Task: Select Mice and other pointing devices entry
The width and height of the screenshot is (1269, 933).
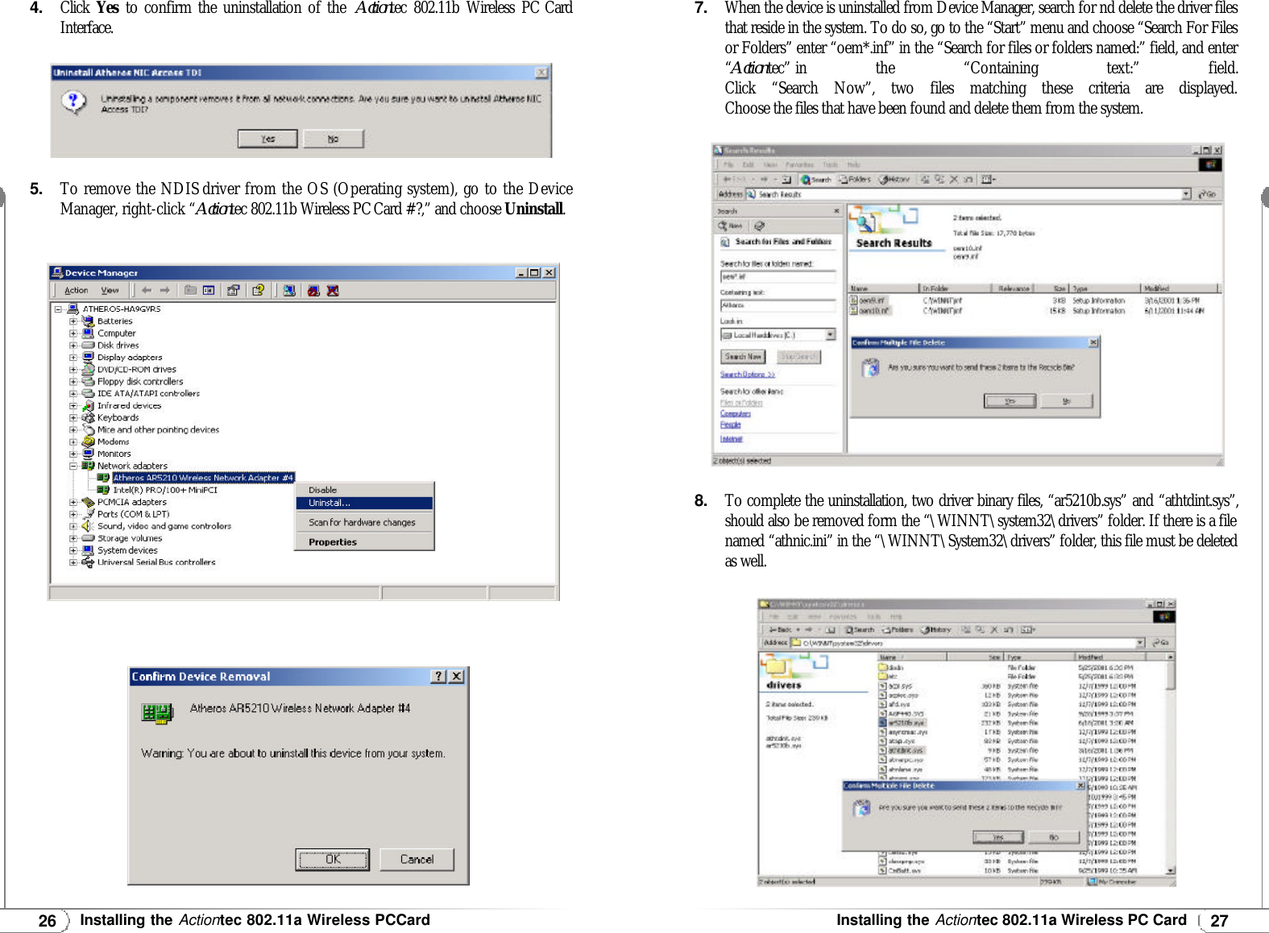Action: point(158,429)
